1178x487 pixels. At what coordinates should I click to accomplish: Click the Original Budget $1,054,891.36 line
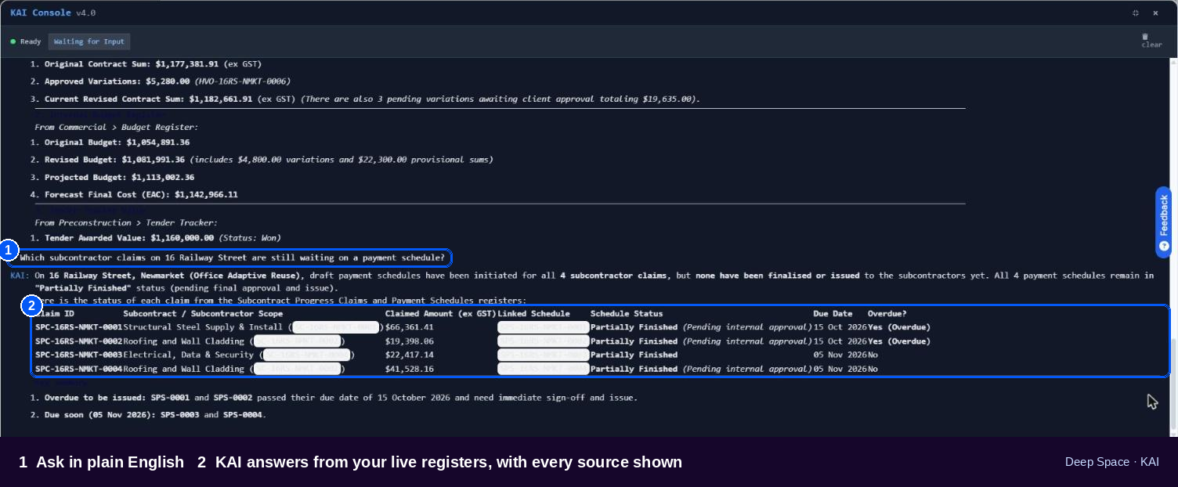[x=110, y=142]
